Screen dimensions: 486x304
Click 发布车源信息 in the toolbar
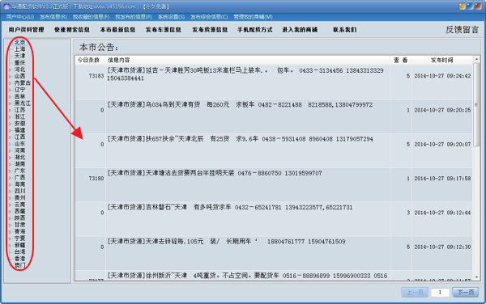pyautogui.click(x=164, y=30)
